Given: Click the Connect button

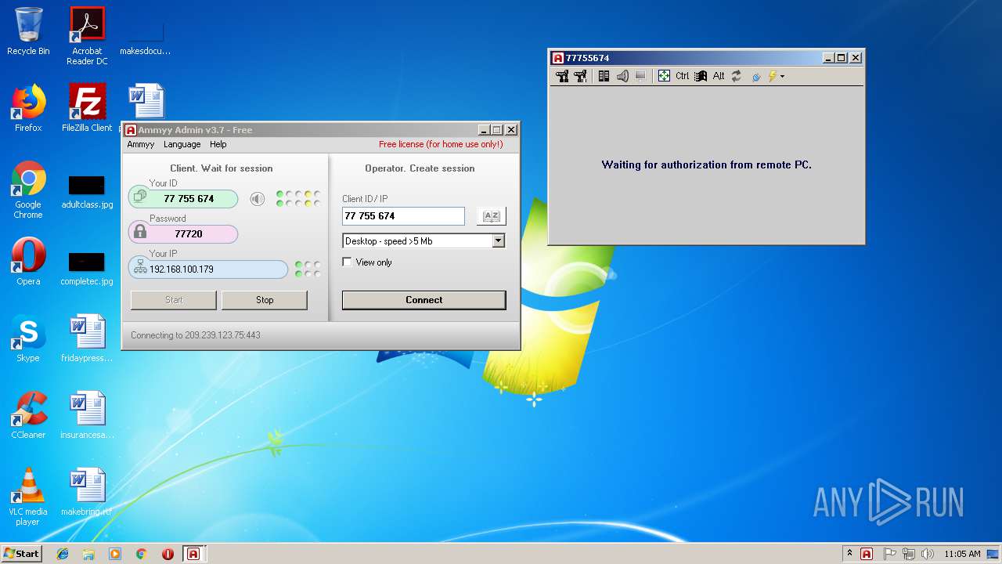Looking at the screenshot, I should coord(424,300).
